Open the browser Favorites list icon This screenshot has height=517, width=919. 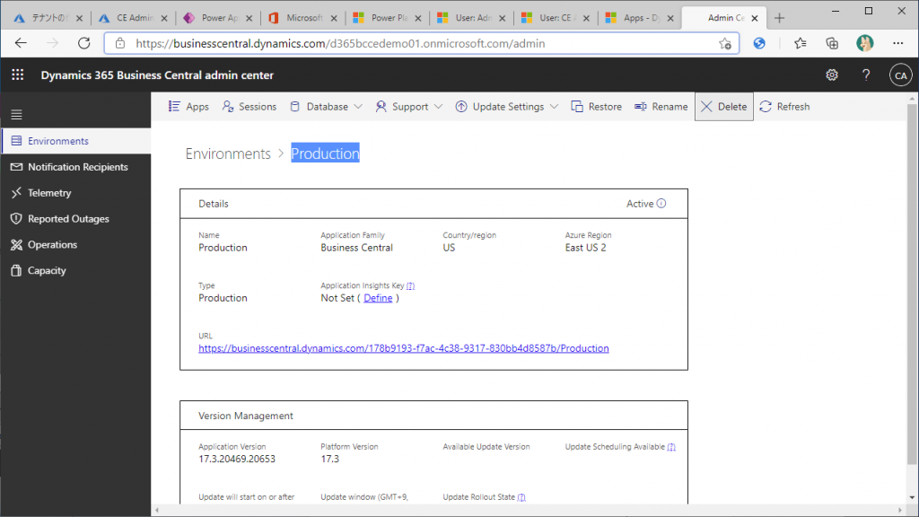coord(800,43)
